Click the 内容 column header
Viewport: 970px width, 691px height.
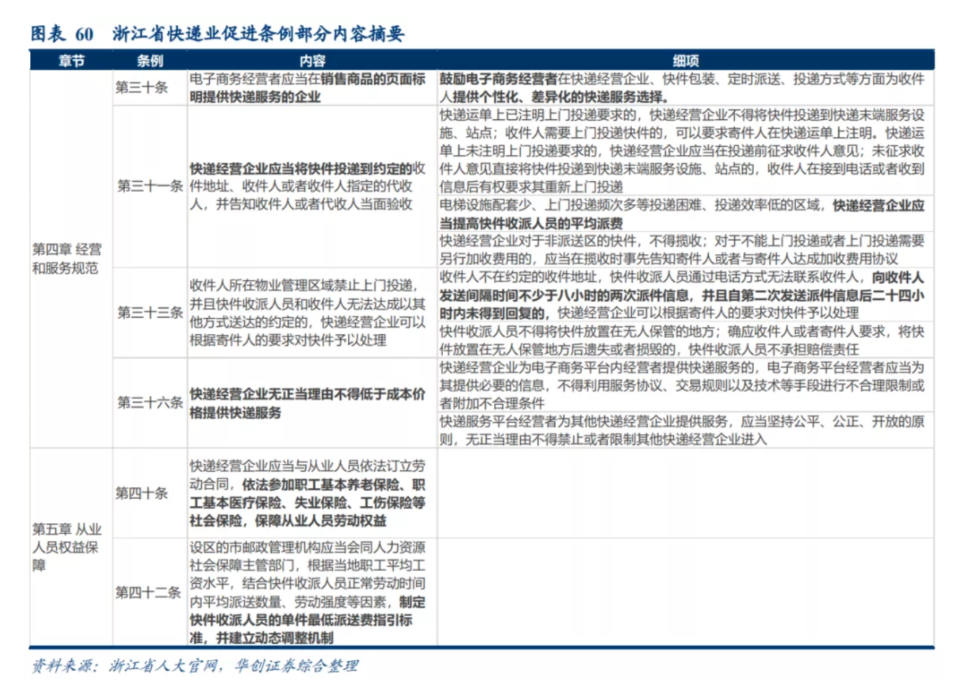click(x=312, y=61)
